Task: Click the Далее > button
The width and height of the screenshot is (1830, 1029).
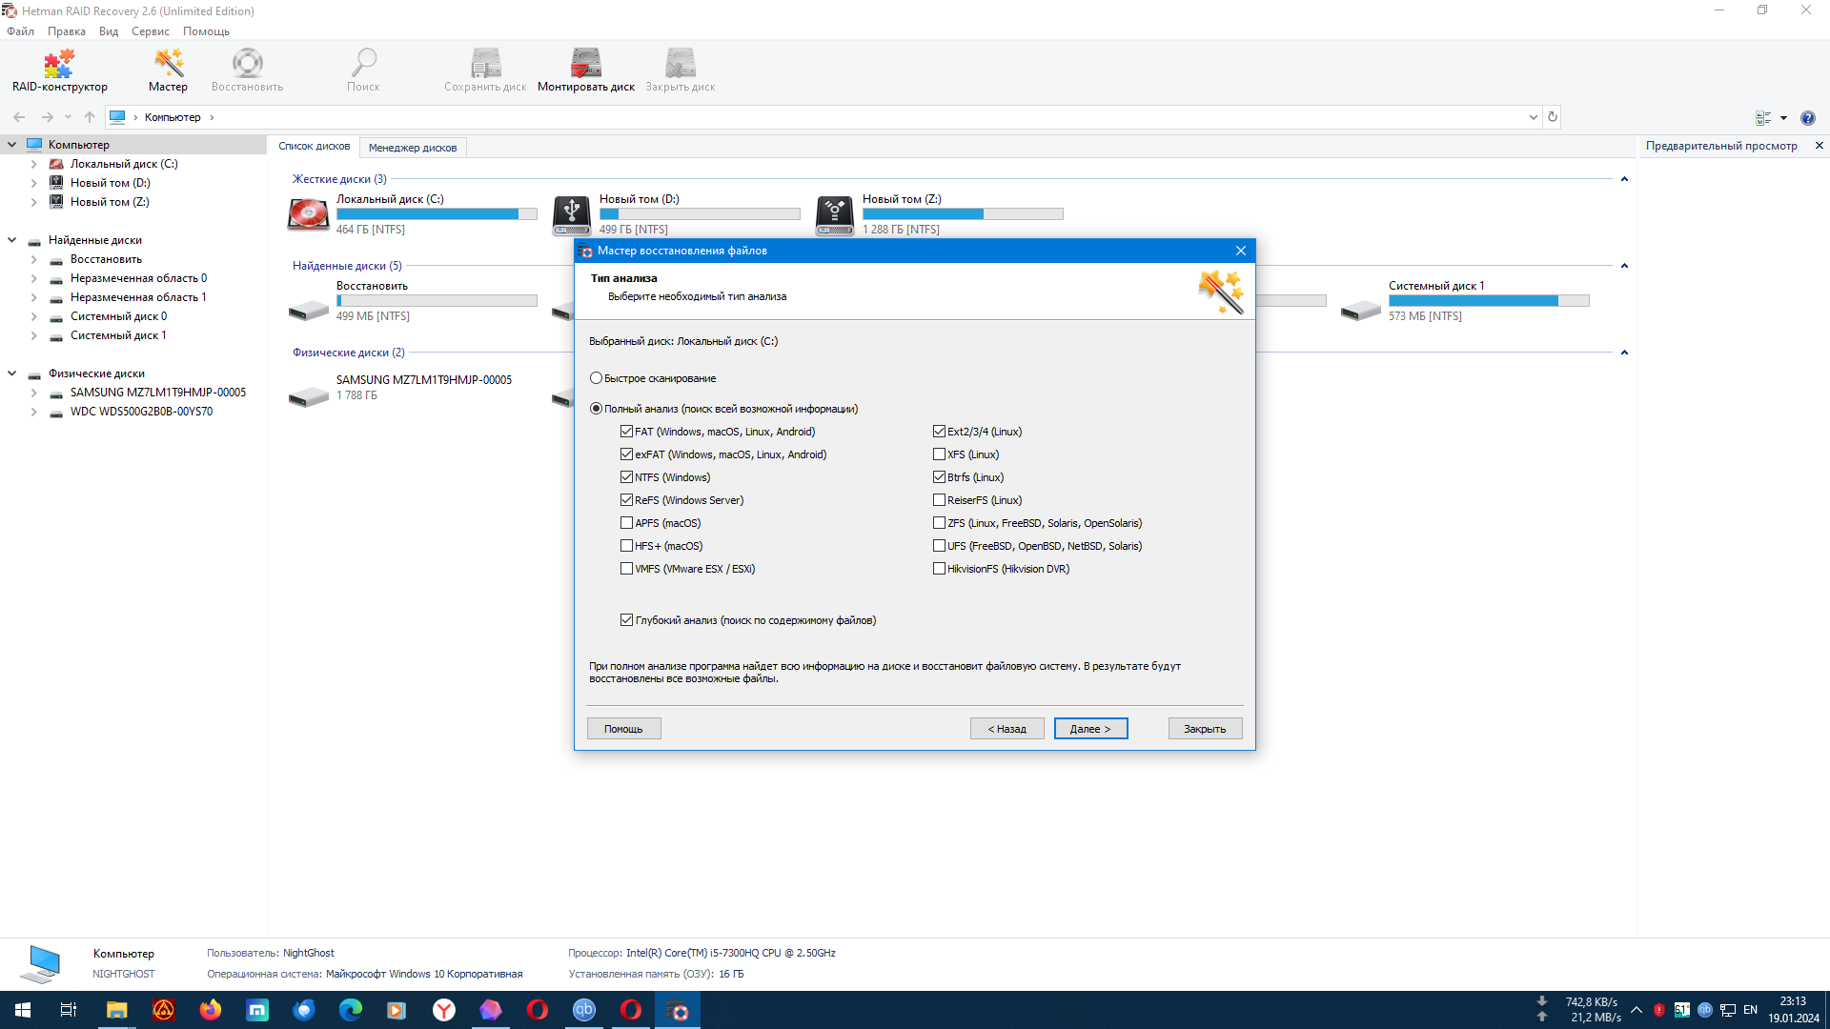Action: 1090,729
